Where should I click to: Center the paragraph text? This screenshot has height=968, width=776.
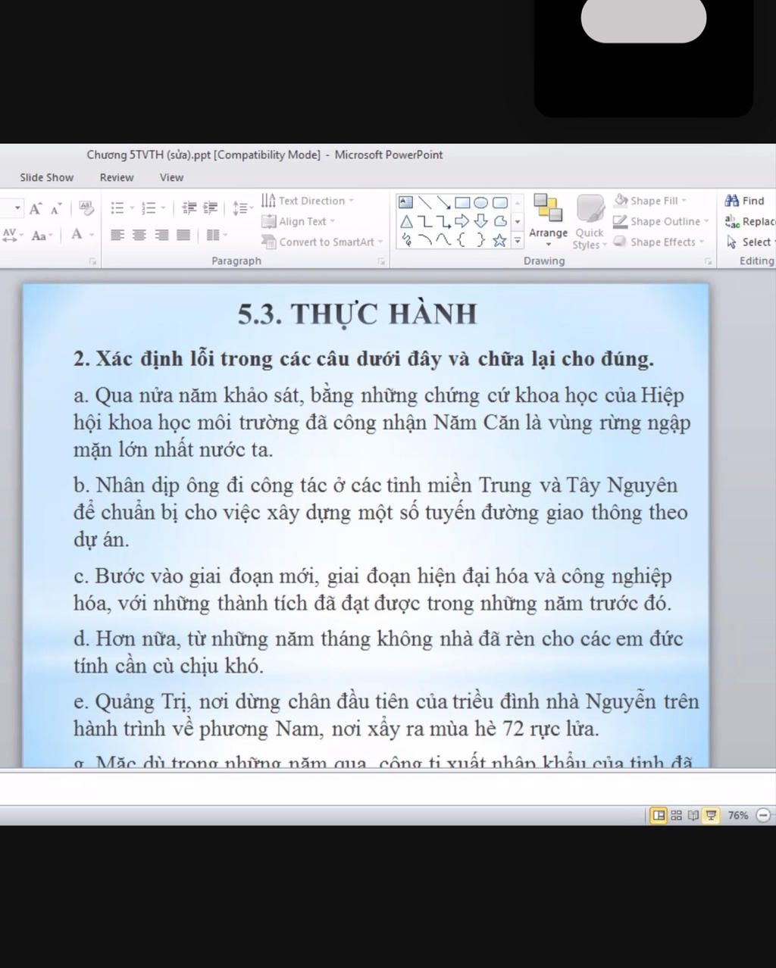(x=139, y=235)
